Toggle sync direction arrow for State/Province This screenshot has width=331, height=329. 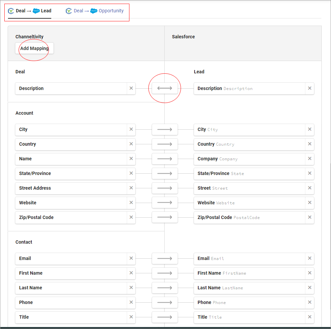tap(165, 173)
